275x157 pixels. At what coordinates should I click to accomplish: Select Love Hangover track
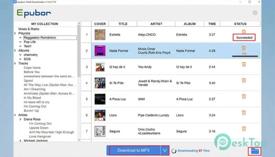40,136
